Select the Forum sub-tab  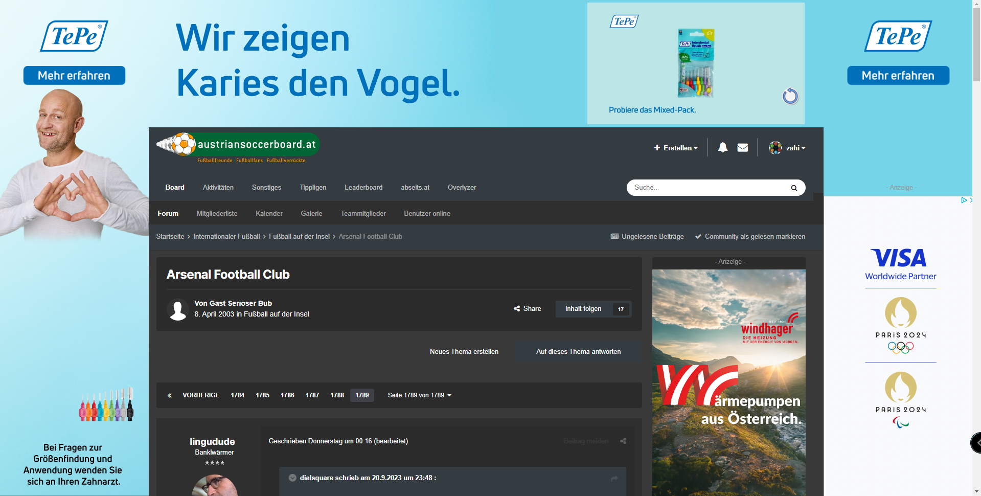(x=168, y=214)
